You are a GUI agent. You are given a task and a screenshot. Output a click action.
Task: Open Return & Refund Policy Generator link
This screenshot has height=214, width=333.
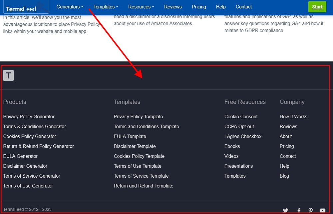pyautogui.click(x=38, y=146)
